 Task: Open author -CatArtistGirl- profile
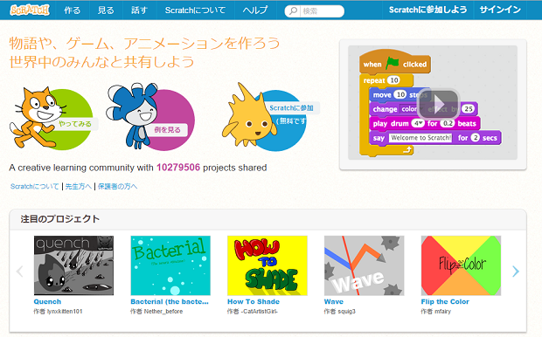(x=260, y=312)
